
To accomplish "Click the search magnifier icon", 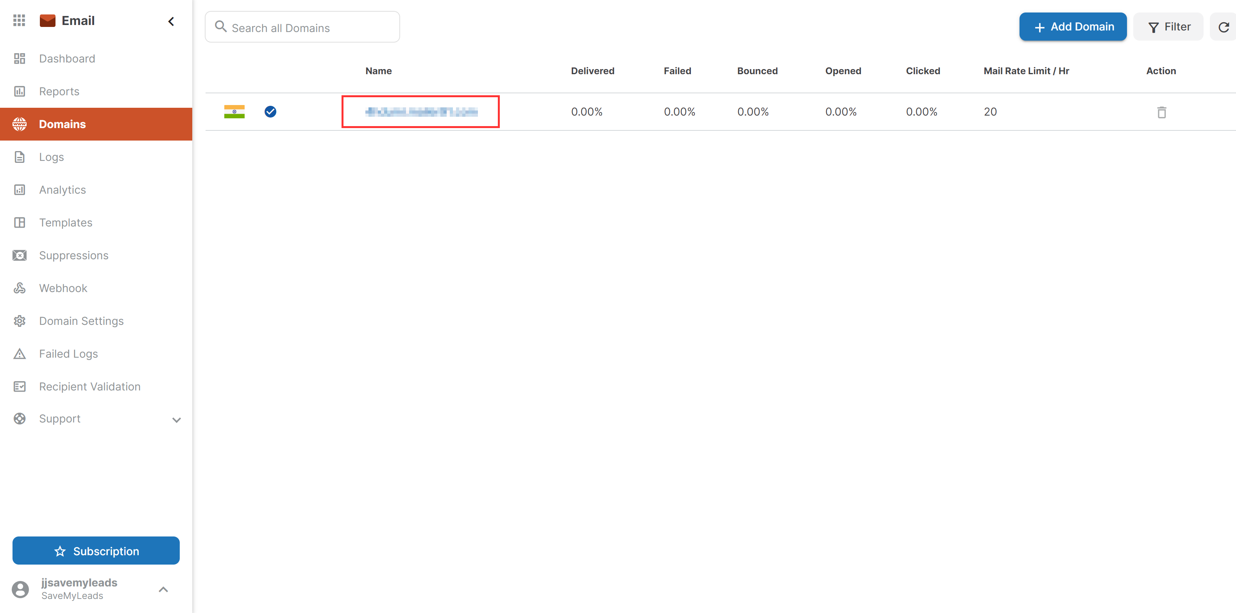I will [x=221, y=27].
